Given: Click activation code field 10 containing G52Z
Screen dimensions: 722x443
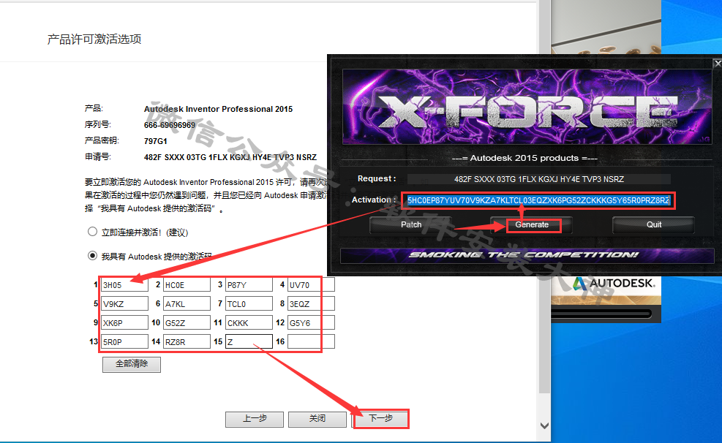Looking at the screenshot, I should tap(187, 322).
